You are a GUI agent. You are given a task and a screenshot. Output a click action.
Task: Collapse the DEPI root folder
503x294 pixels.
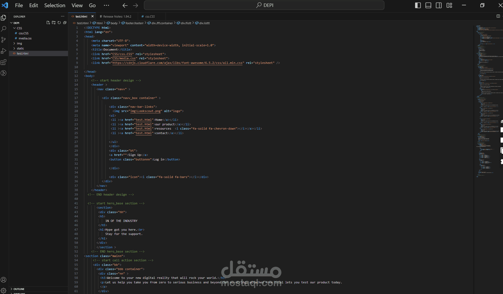[12, 23]
